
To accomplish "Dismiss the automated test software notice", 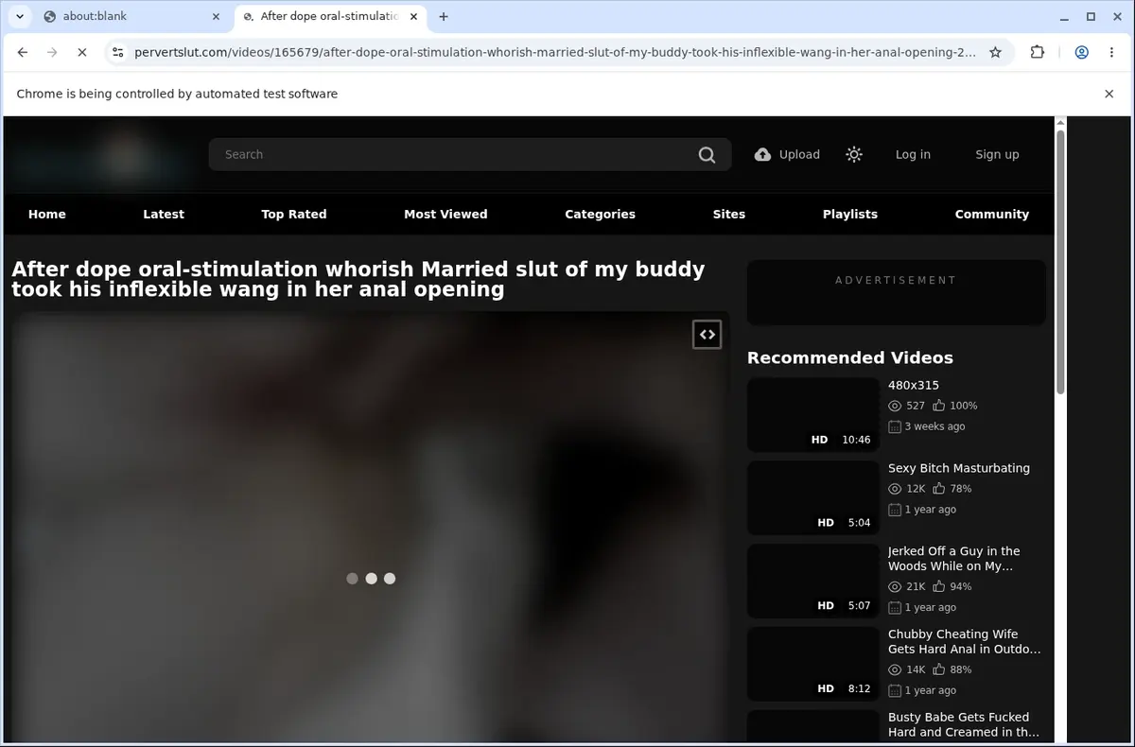I will [1109, 94].
